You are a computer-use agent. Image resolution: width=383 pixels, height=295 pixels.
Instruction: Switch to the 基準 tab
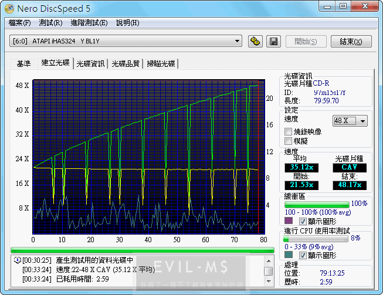click(23, 64)
